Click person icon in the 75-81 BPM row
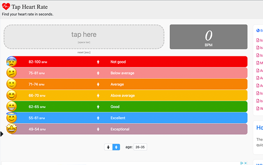 click(x=98, y=73)
